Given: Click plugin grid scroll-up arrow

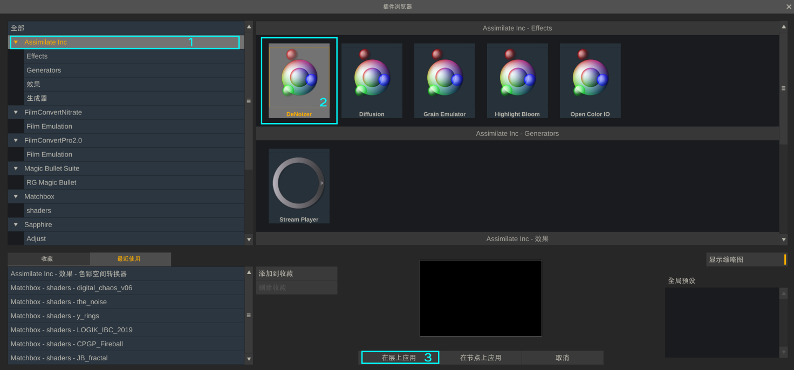Looking at the screenshot, I should pos(783,26).
